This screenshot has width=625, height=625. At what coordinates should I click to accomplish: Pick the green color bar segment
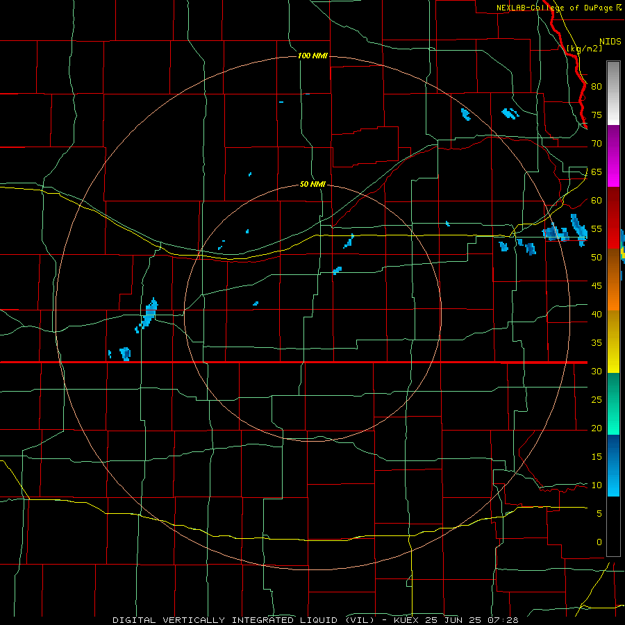pos(613,403)
